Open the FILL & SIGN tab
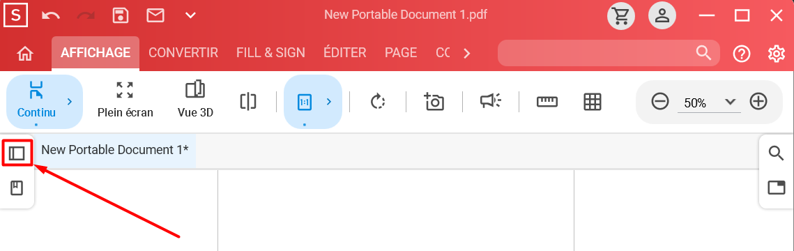Image resolution: width=794 pixels, height=251 pixels. (271, 52)
